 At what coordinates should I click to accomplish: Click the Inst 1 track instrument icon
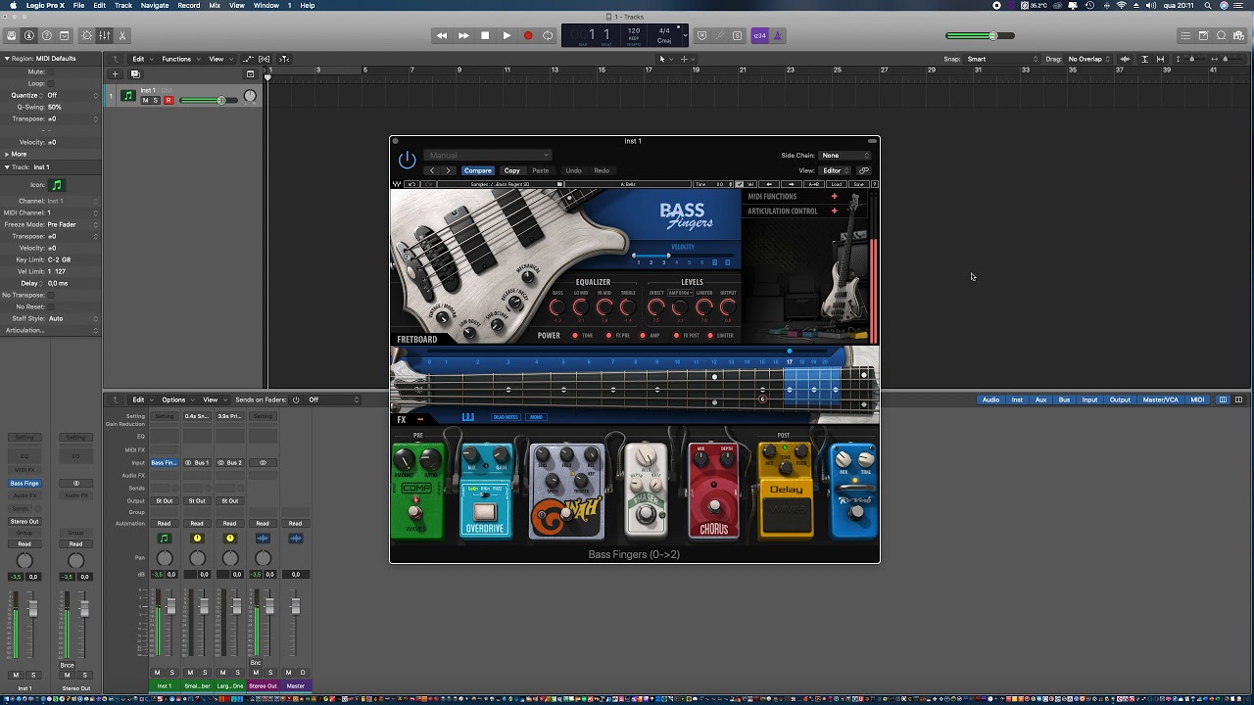[128, 96]
